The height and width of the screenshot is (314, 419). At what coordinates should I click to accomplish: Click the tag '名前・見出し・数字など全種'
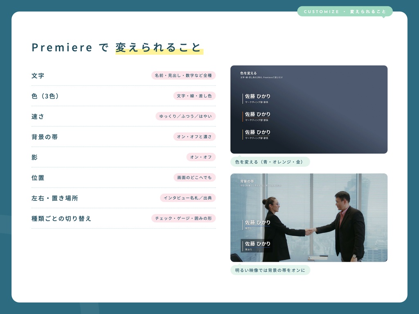(x=183, y=75)
